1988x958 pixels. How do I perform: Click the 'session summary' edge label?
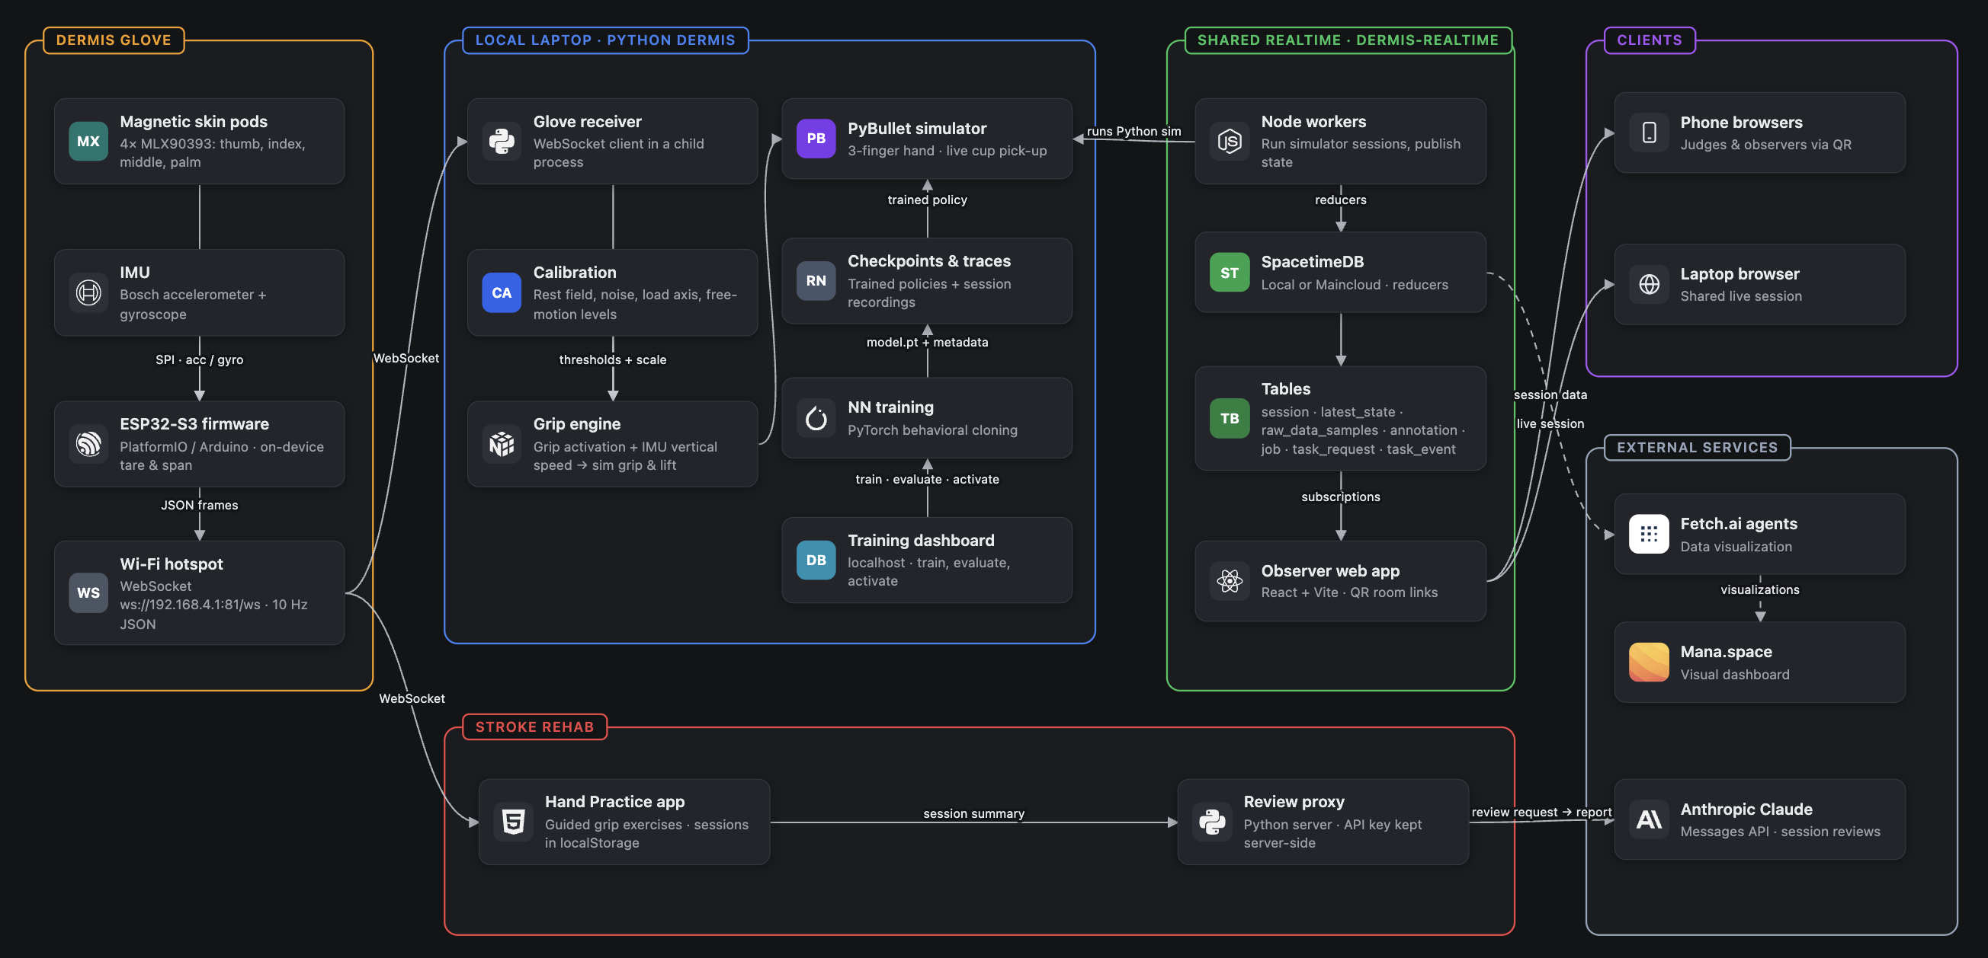[974, 814]
